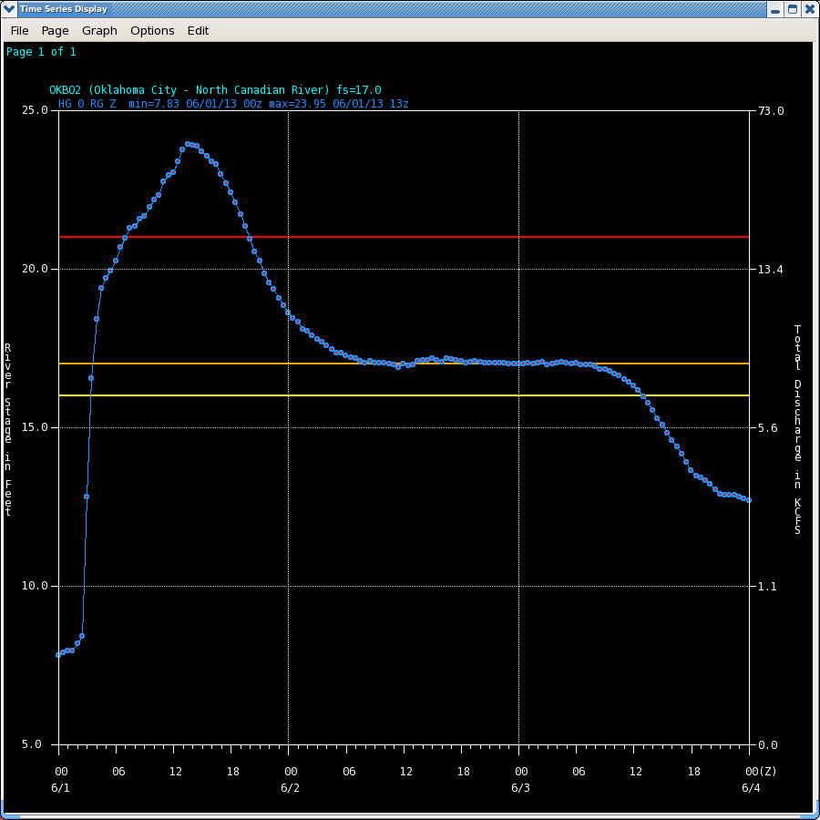Click the 6/3 date label
This screenshot has height=820, width=820.
coord(520,788)
